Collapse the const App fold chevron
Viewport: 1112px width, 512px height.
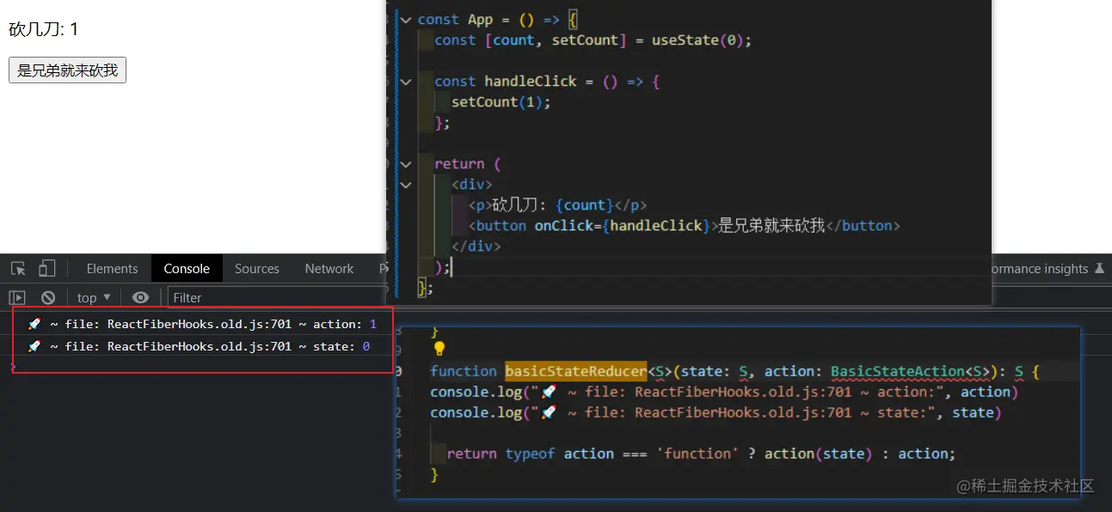pyautogui.click(x=405, y=19)
